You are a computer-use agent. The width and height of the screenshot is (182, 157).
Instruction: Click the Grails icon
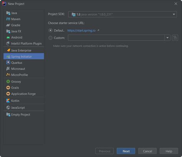[x=8, y=88]
